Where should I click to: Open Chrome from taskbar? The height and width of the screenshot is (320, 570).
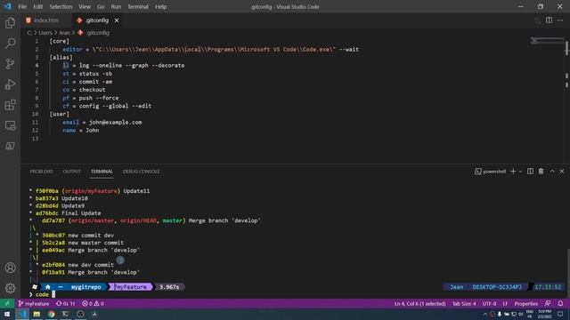(52, 314)
